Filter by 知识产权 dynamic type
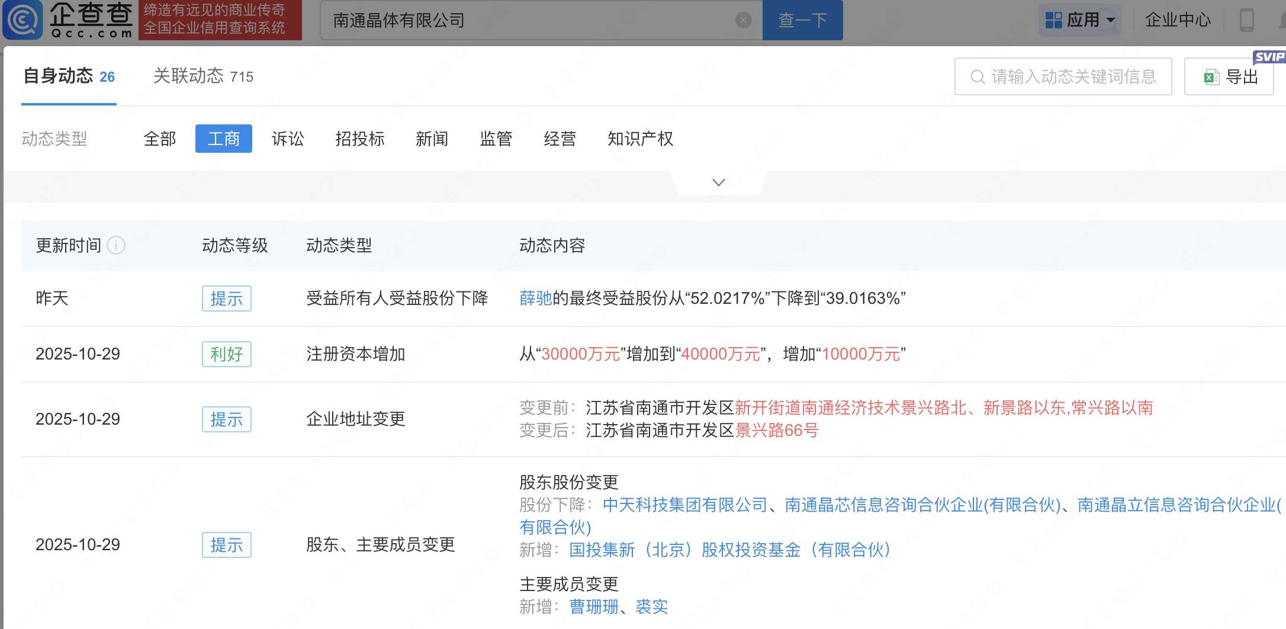Image resolution: width=1286 pixels, height=629 pixels. pyautogui.click(x=640, y=139)
